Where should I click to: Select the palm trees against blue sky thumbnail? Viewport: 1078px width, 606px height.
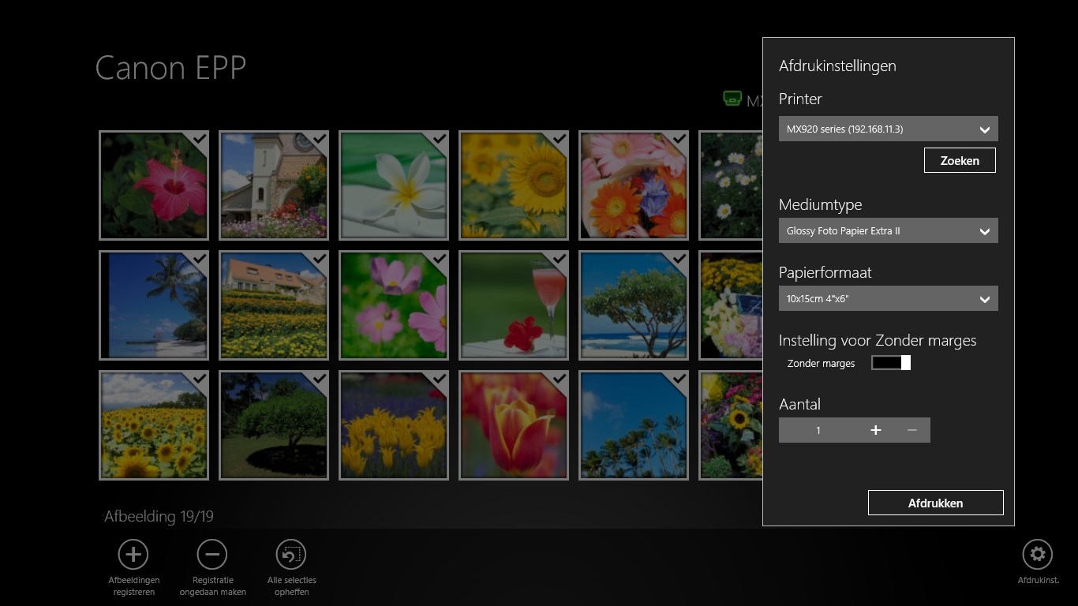pos(634,425)
